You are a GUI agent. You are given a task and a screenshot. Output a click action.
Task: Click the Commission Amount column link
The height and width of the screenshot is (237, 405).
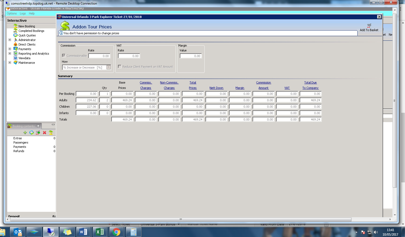tap(263, 85)
